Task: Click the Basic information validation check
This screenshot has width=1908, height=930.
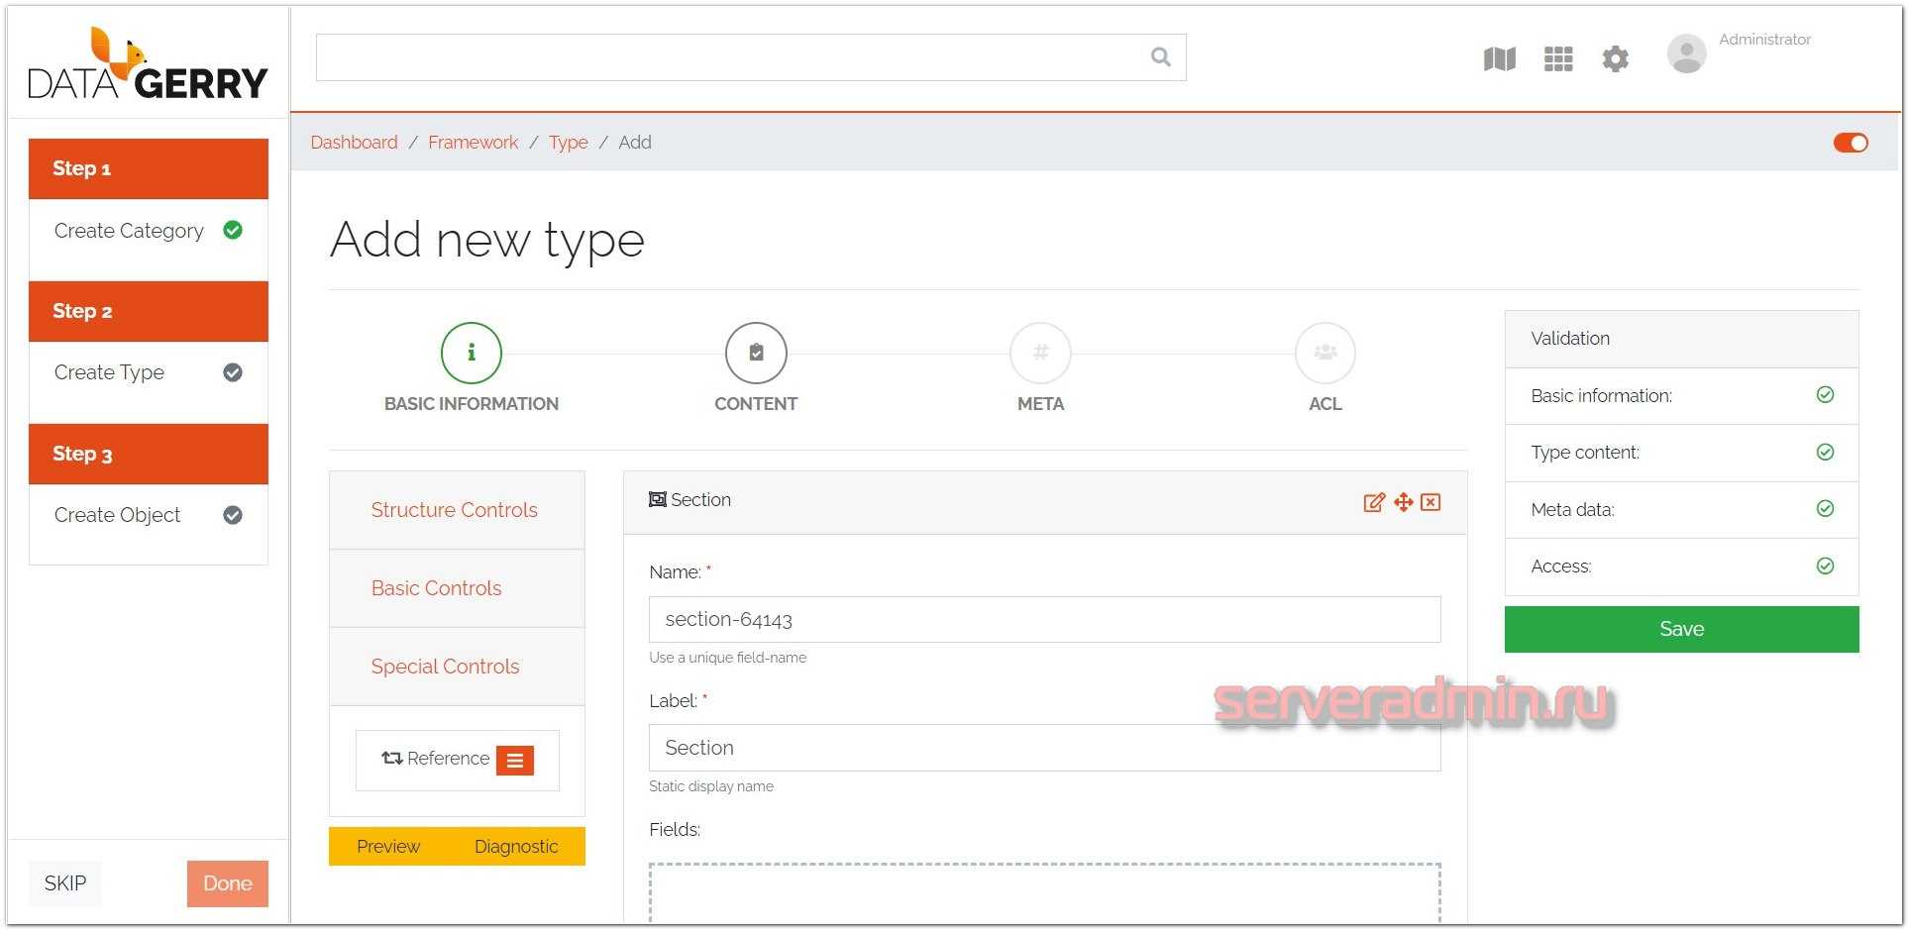Action: [1825, 395]
